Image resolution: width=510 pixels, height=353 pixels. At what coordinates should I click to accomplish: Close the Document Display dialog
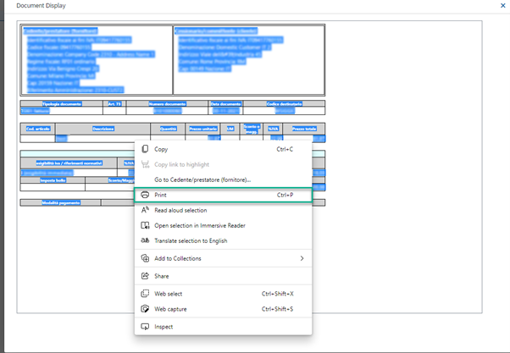502,6
